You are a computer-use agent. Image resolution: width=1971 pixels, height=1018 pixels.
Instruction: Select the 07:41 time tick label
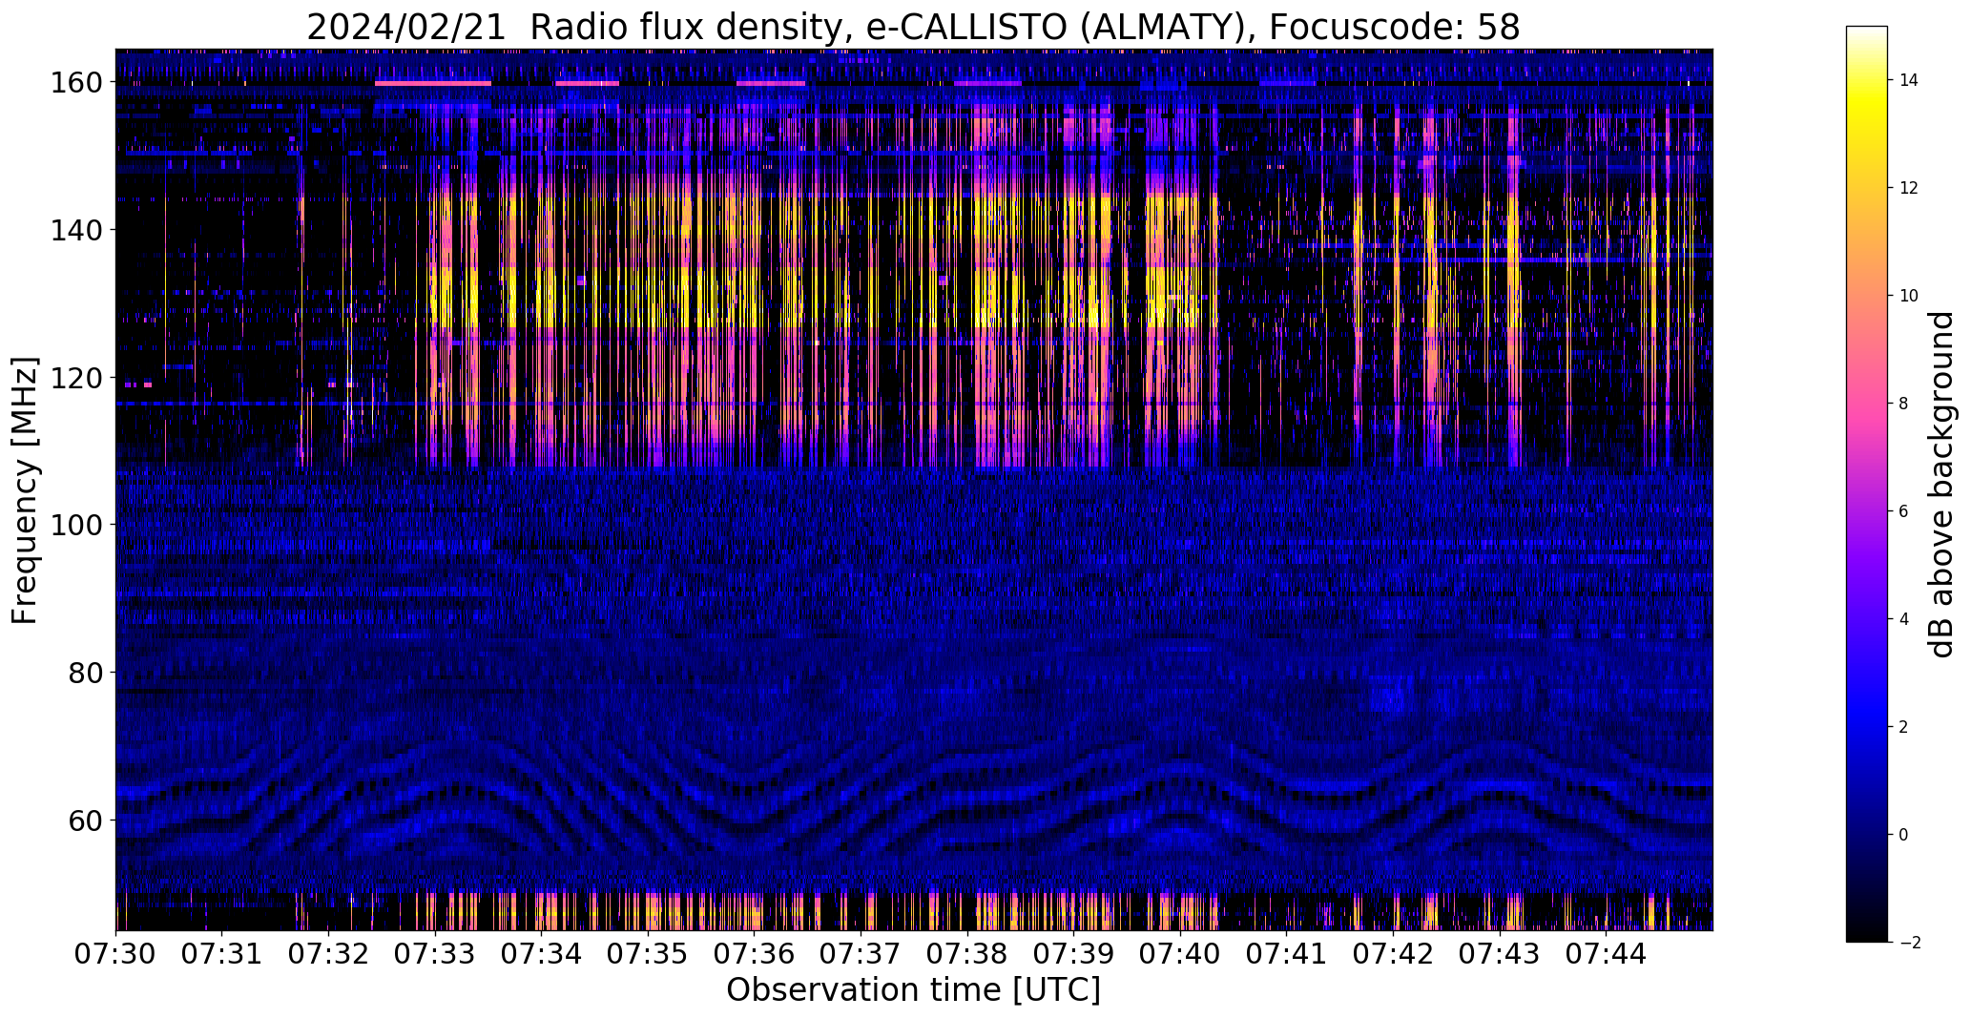click(x=1287, y=954)
